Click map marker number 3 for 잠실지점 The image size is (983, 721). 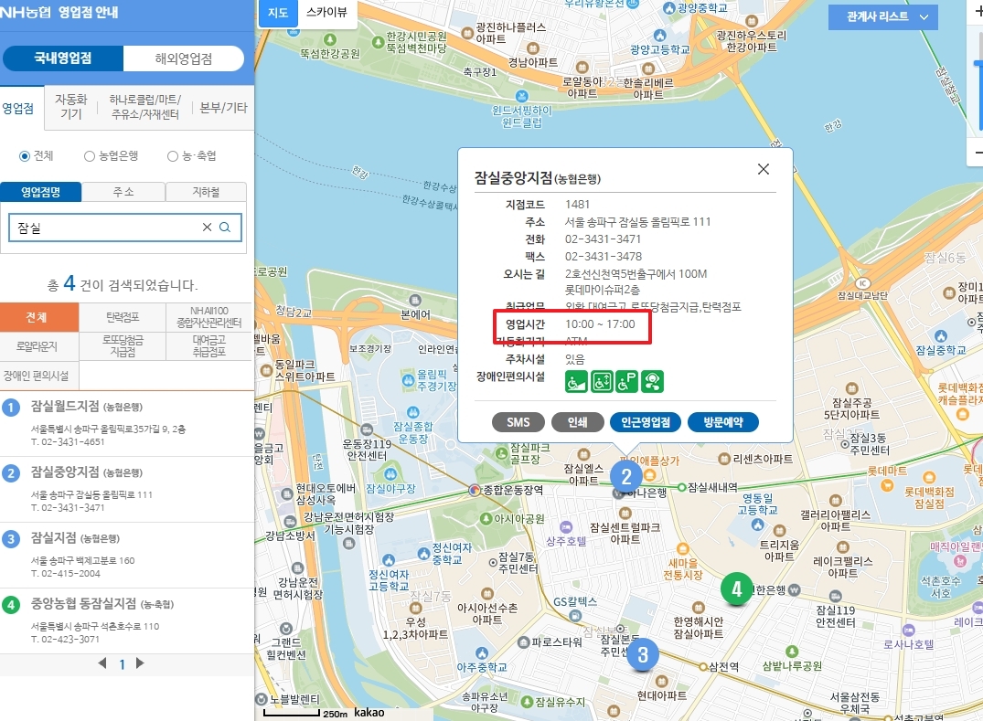[642, 654]
